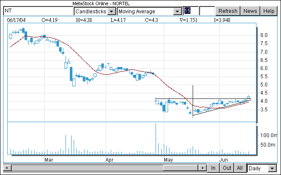Click the NT ticker symbol input field
281x175 pixels.
pos(38,11)
